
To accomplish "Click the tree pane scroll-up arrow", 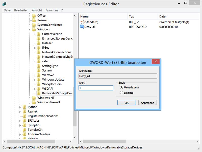I will [74, 16].
